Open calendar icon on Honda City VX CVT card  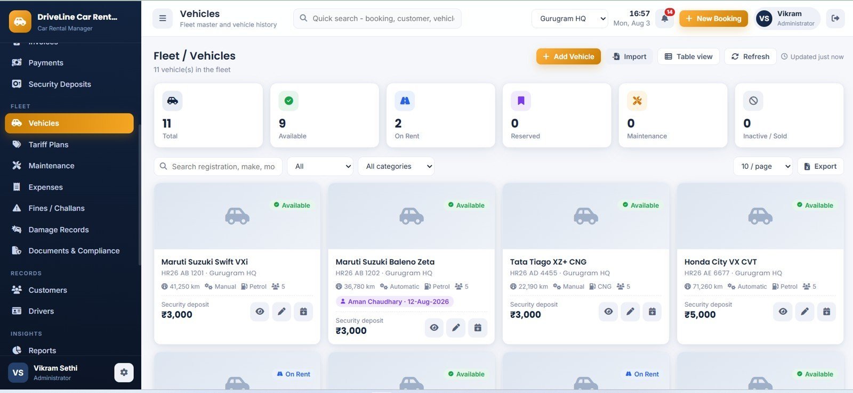[826, 312]
